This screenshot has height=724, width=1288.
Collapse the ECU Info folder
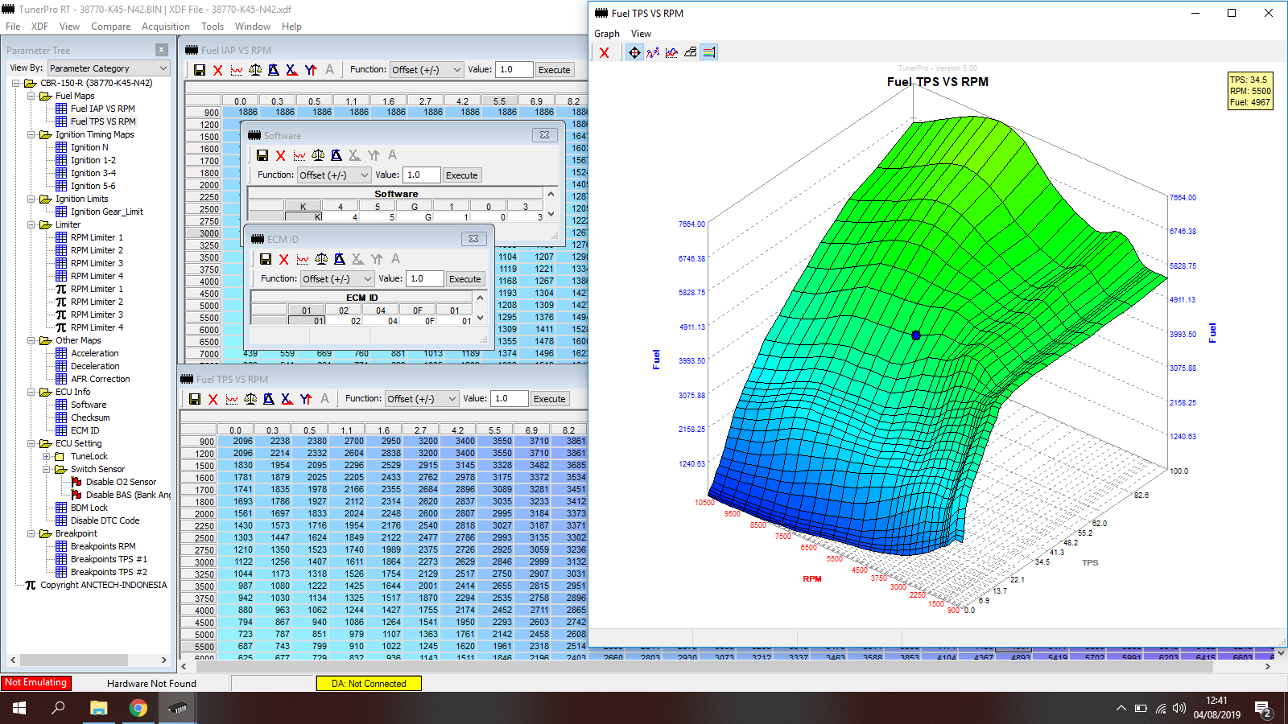pyautogui.click(x=31, y=392)
